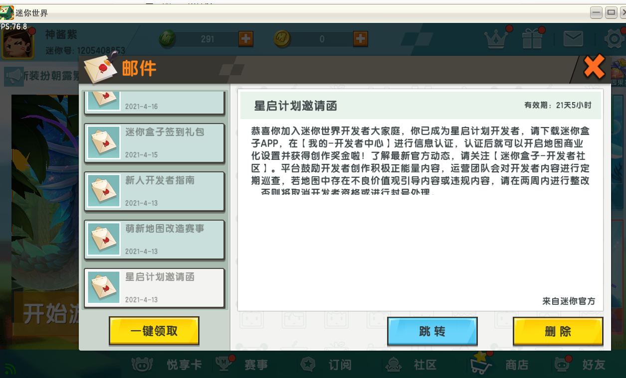
Task: Click the community figure icon beside 社区
Action: coord(394,365)
